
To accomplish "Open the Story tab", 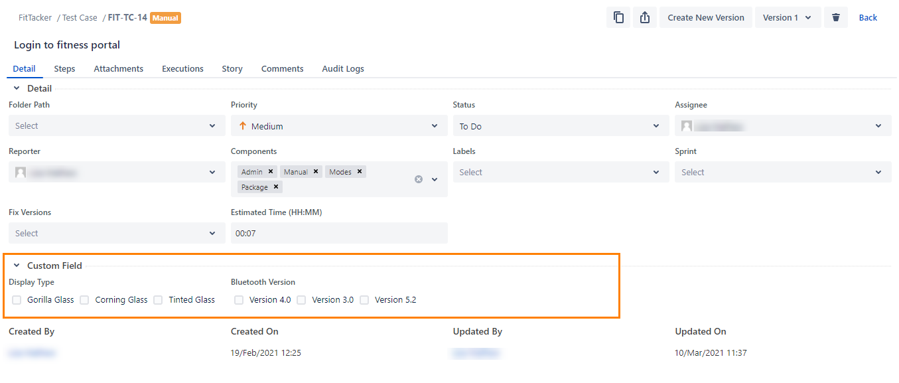I will coord(232,68).
